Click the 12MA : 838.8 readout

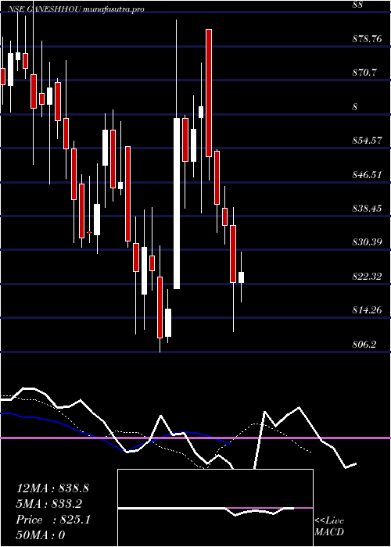(x=52, y=488)
